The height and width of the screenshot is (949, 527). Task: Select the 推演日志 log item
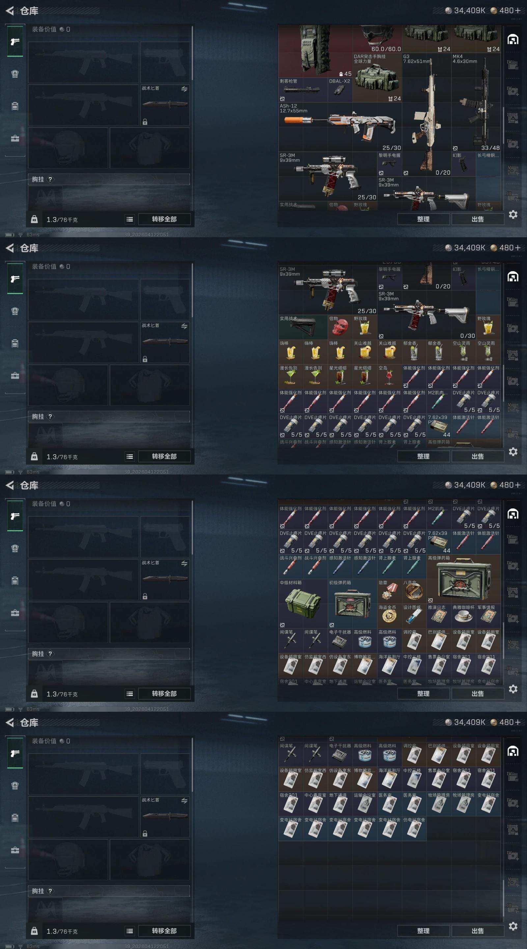tap(439, 616)
